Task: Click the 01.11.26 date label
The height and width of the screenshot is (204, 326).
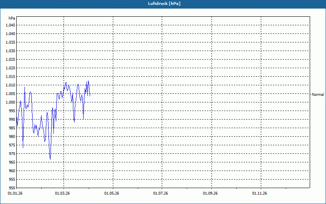Action: (260, 193)
